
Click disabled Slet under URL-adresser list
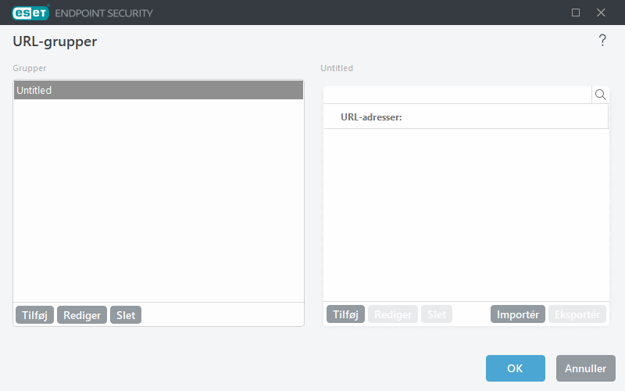point(437,314)
